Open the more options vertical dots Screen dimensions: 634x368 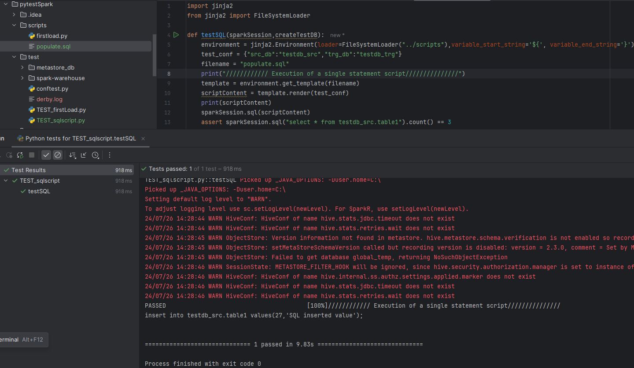110,155
